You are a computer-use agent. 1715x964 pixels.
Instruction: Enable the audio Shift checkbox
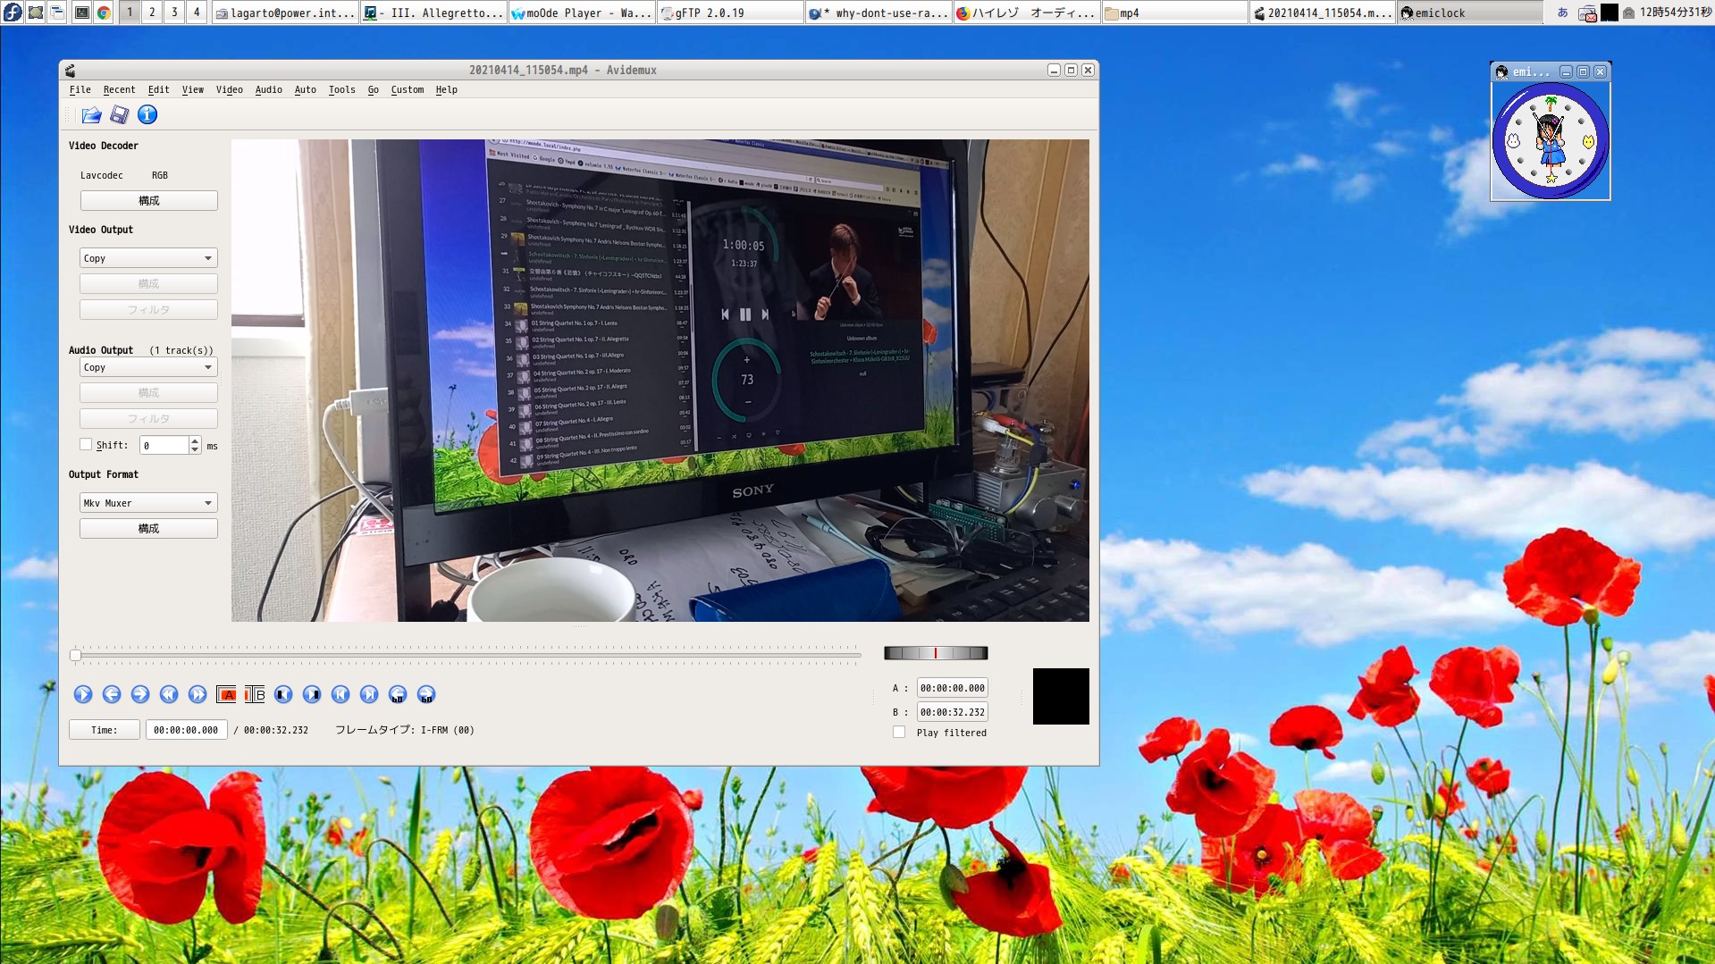point(86,445)
